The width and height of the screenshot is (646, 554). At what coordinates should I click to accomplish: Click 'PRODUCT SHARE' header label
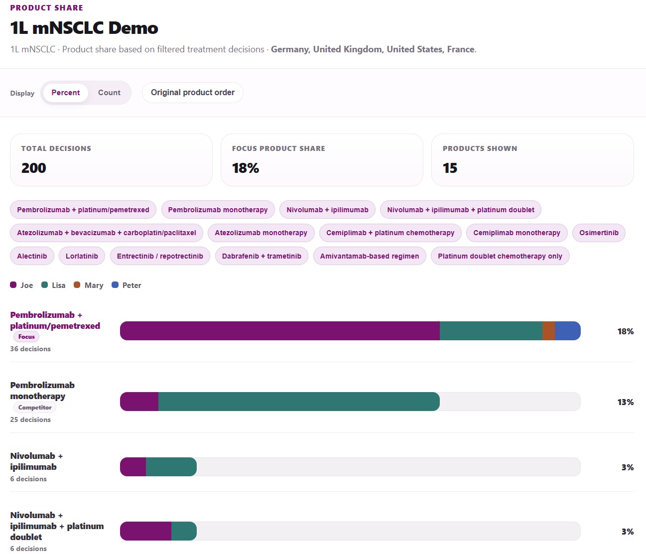pos(47,8)
